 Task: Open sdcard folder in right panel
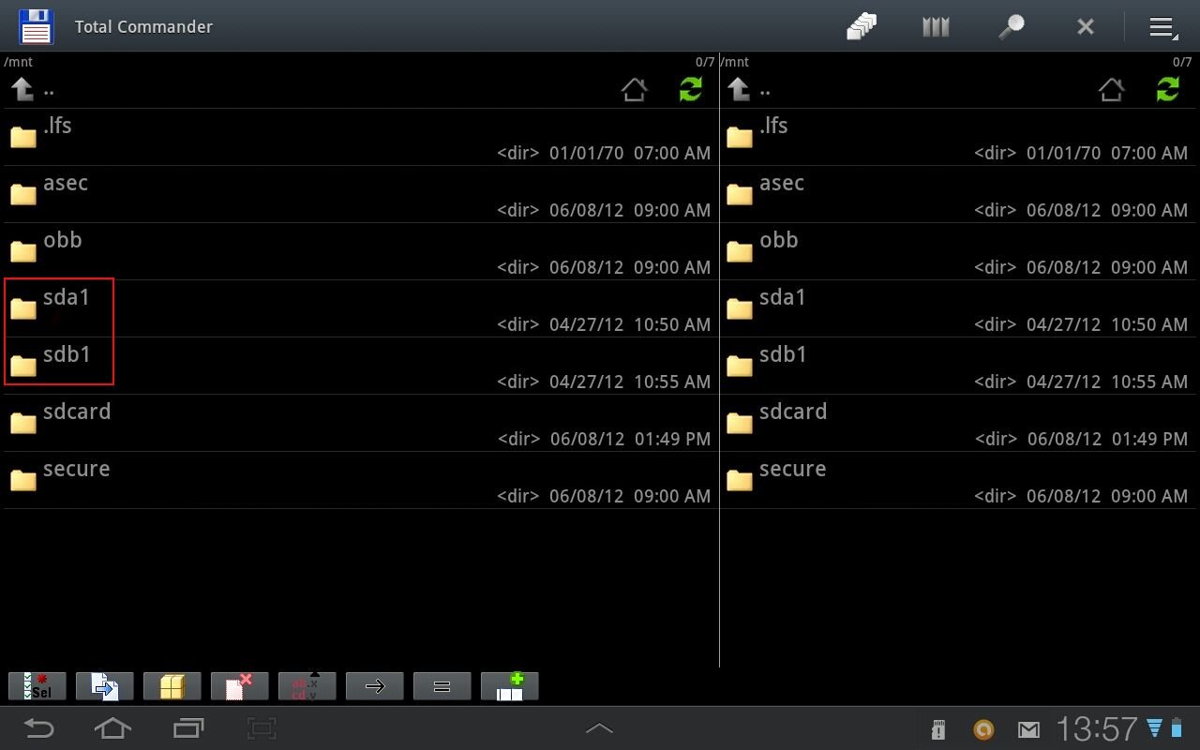(960, 424)
